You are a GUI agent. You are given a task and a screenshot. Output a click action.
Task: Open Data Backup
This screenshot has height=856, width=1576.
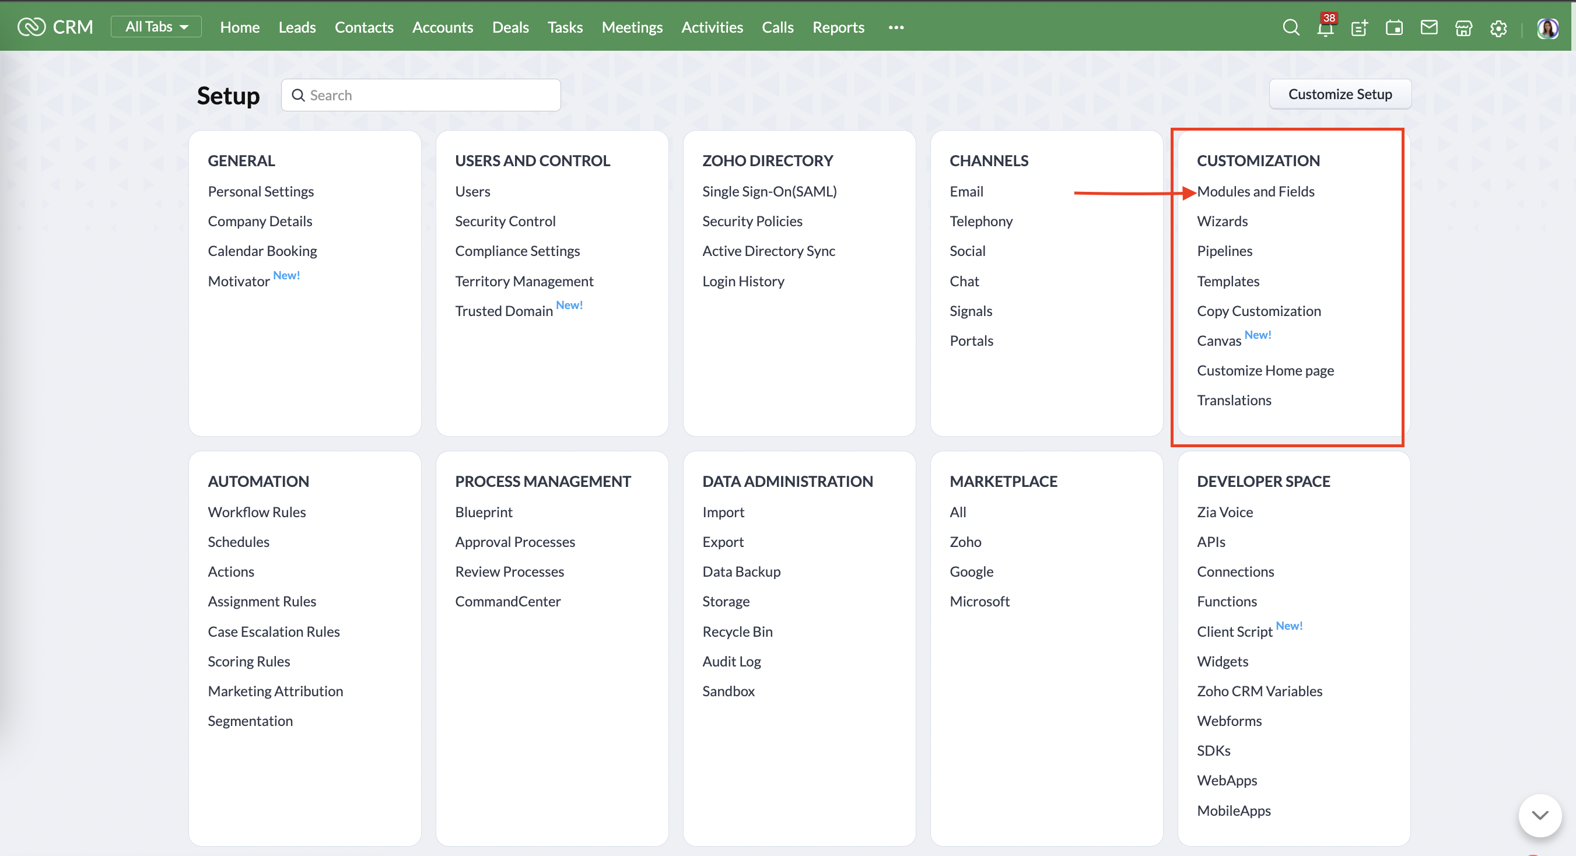[741, 571]
